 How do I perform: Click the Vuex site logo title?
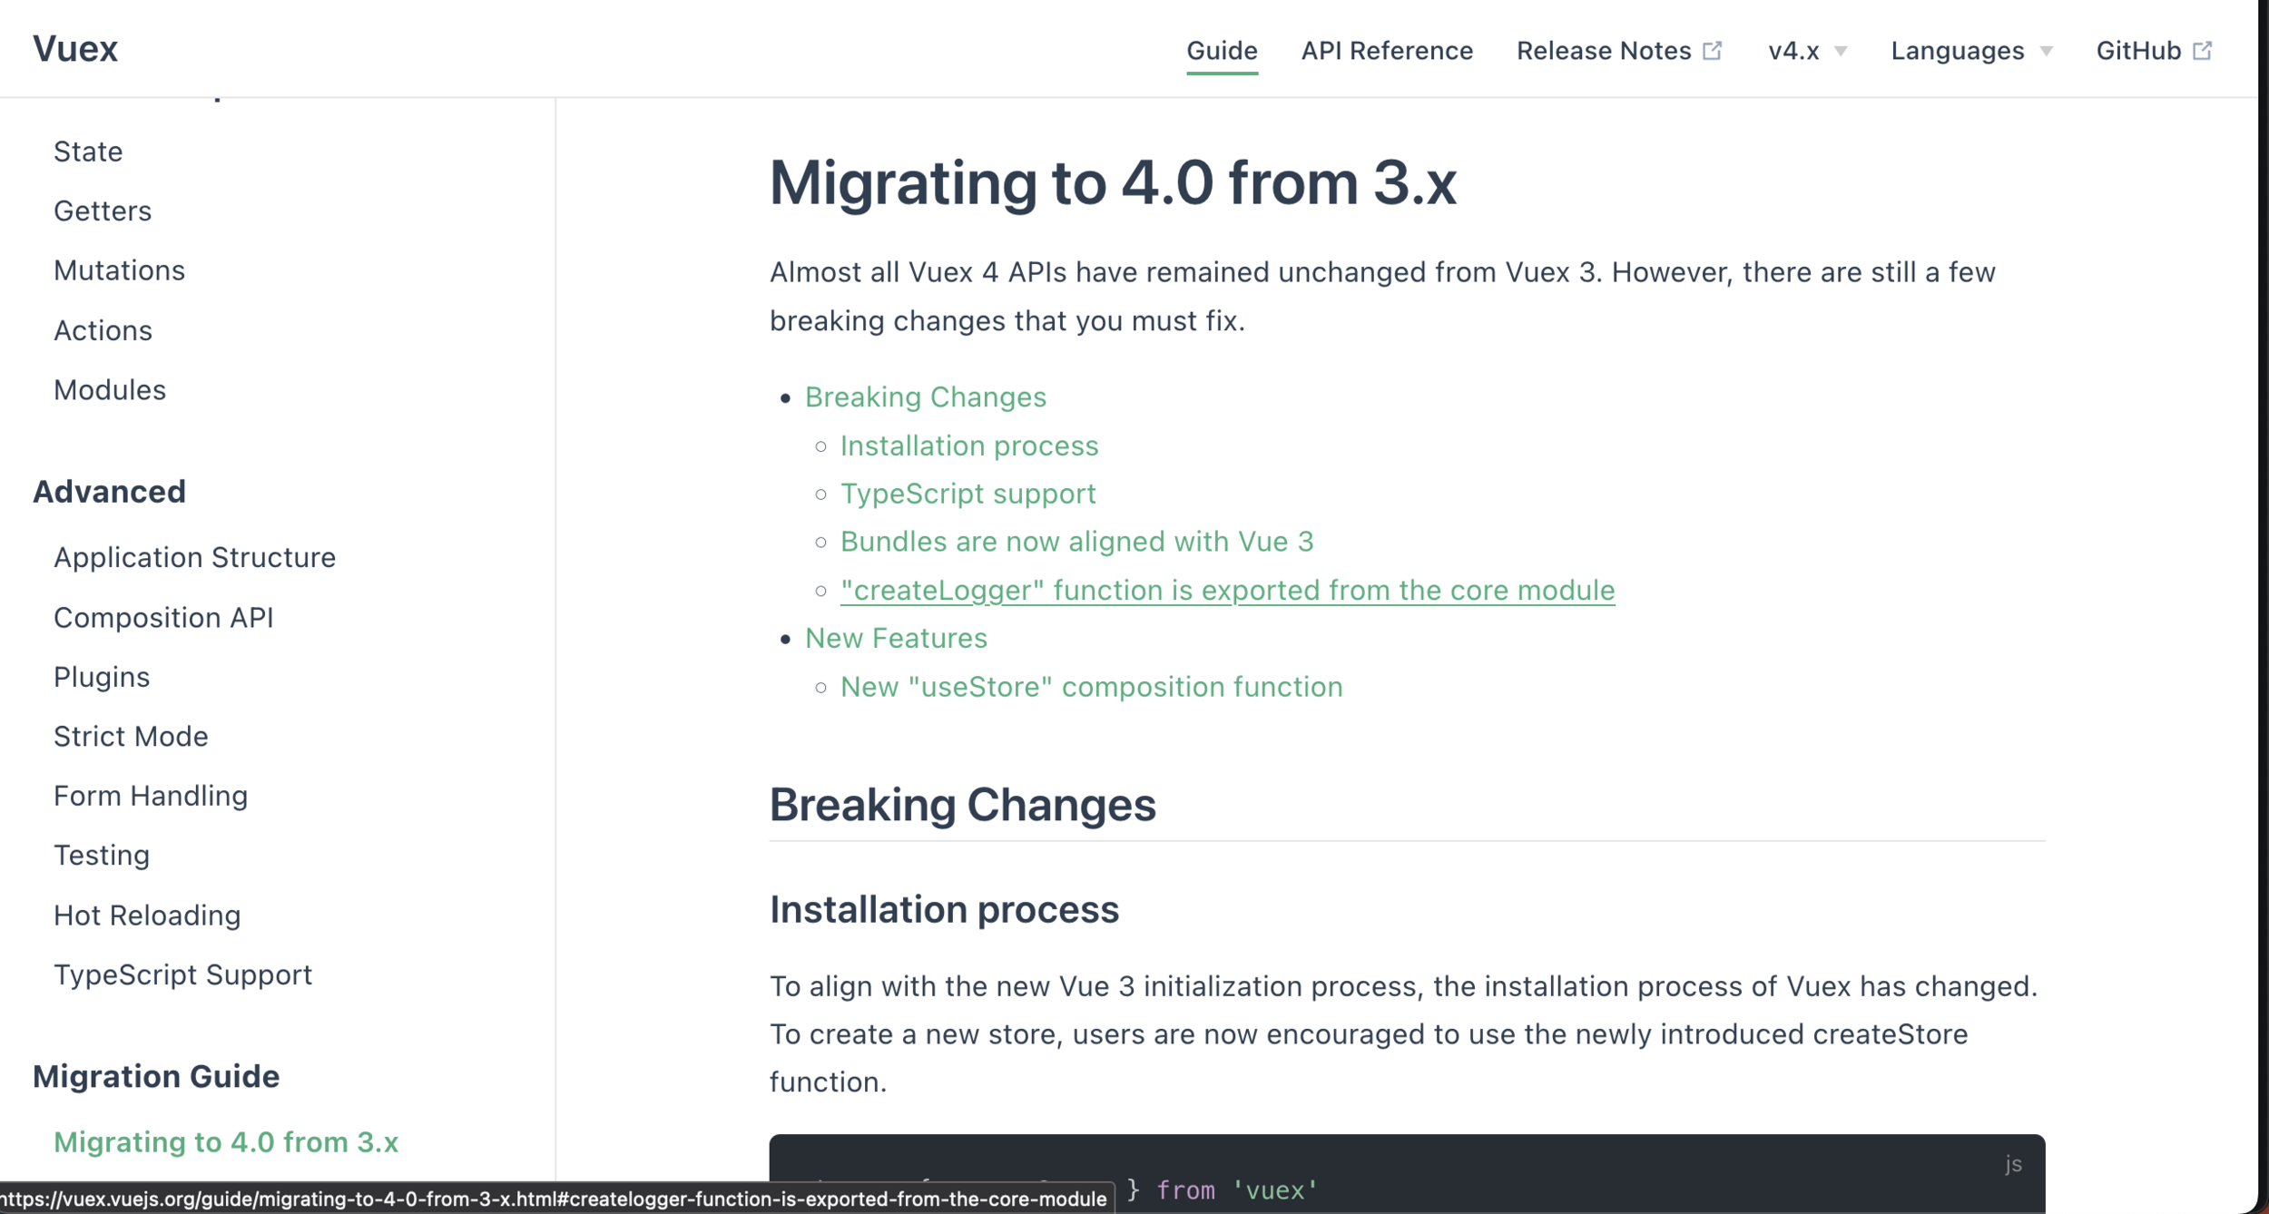click(75, 49)
